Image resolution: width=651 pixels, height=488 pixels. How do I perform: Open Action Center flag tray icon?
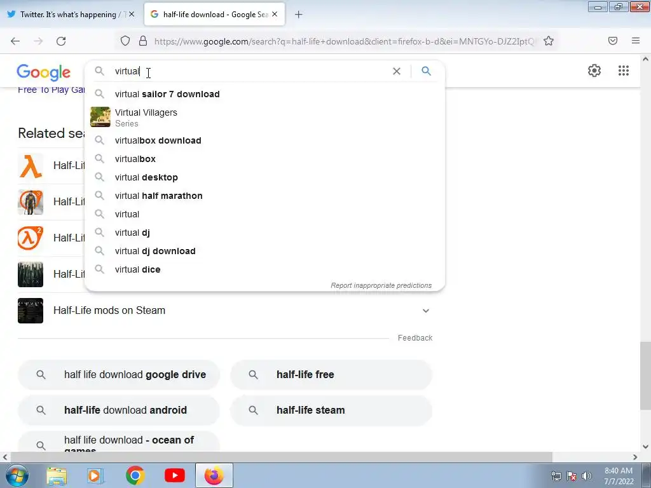572,476
